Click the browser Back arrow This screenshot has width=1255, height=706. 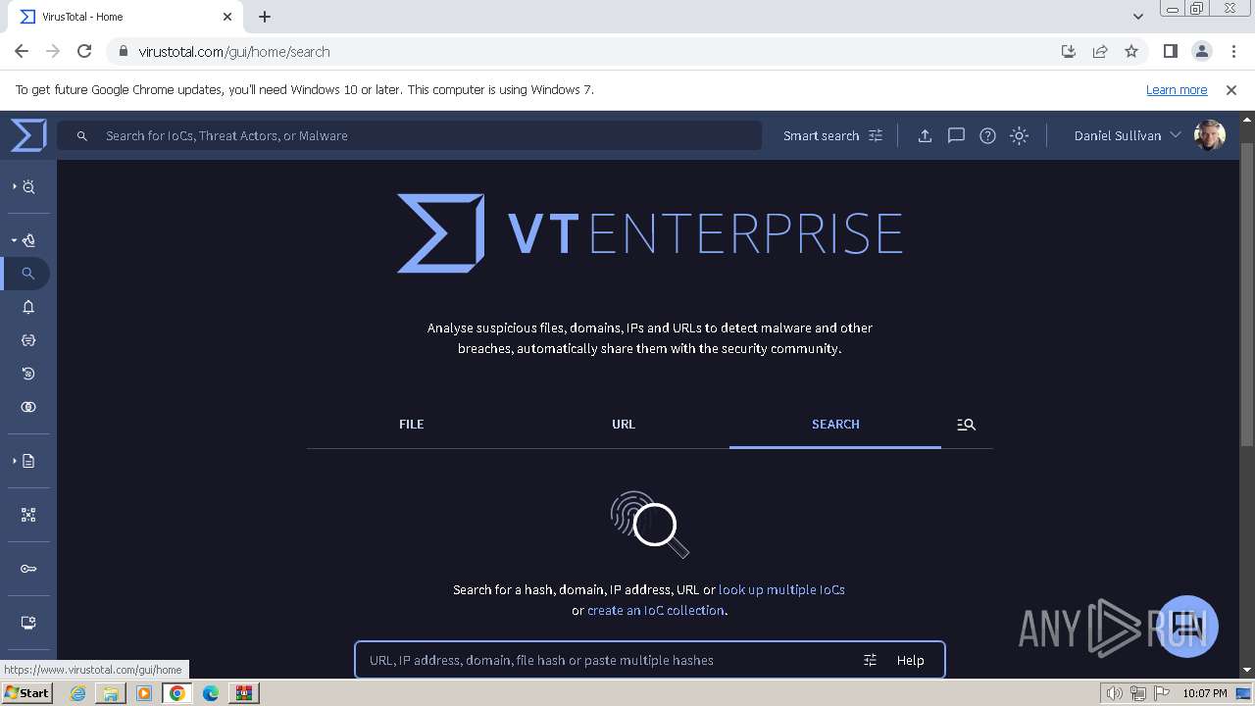22,51
